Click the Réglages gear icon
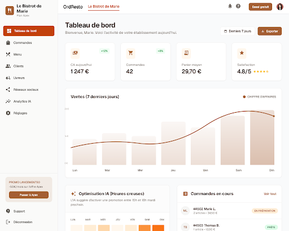Image resolution: width=289 pixels, height=231 pixels. (8, 113)
